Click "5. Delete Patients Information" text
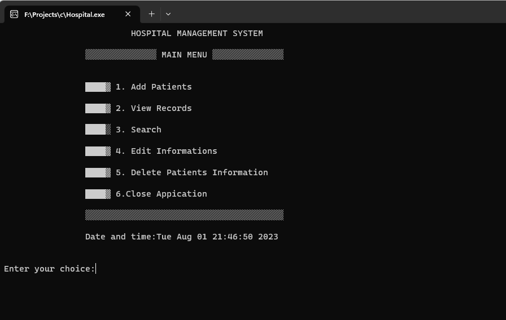This screenshot has height=320, width=506. [x=191, y=172]
